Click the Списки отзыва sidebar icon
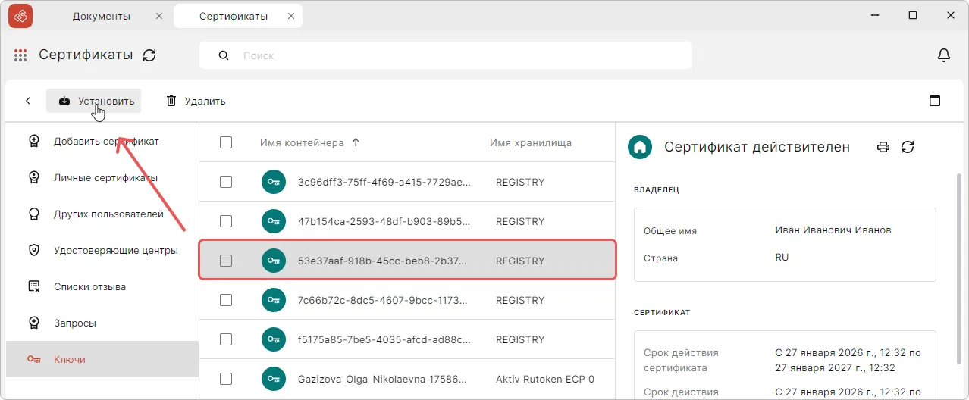This screenshot has width=969, height=400. 33,286
